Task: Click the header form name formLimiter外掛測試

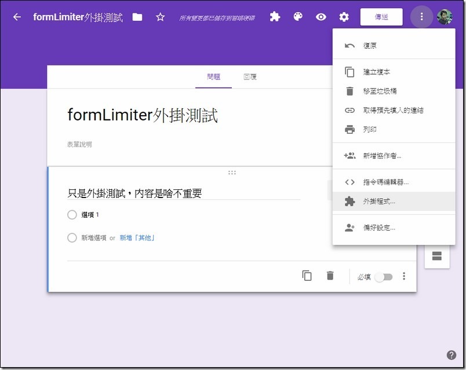Action: [78, 17]
